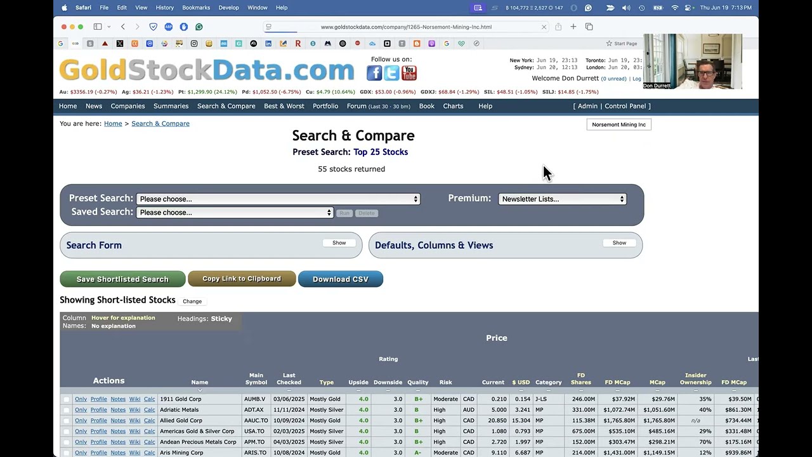Open the privacy shield extension icon
The height and width of the screenshot is (457, 812).
153,27
